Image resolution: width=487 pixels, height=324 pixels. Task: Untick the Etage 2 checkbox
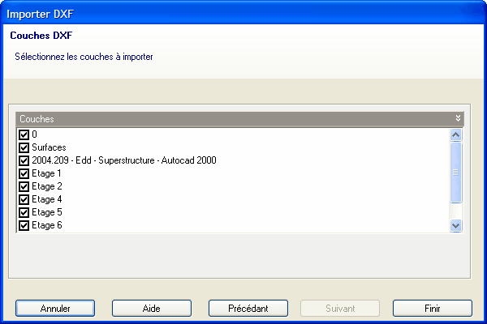(x=24, y=186)
